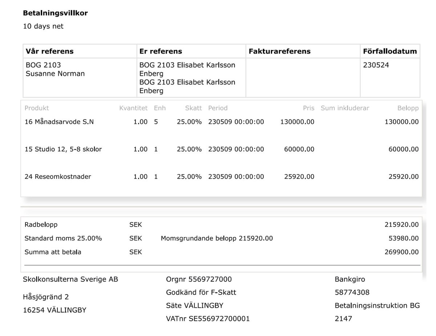Click the Sum inkluderar column label

click(345, 108)
